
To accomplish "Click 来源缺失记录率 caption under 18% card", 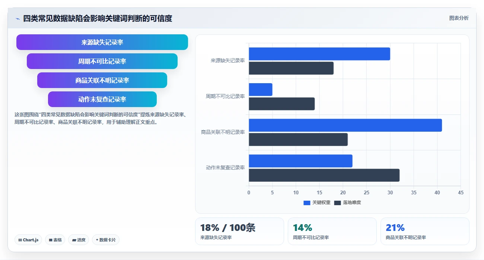I will [x=216, y=238].
